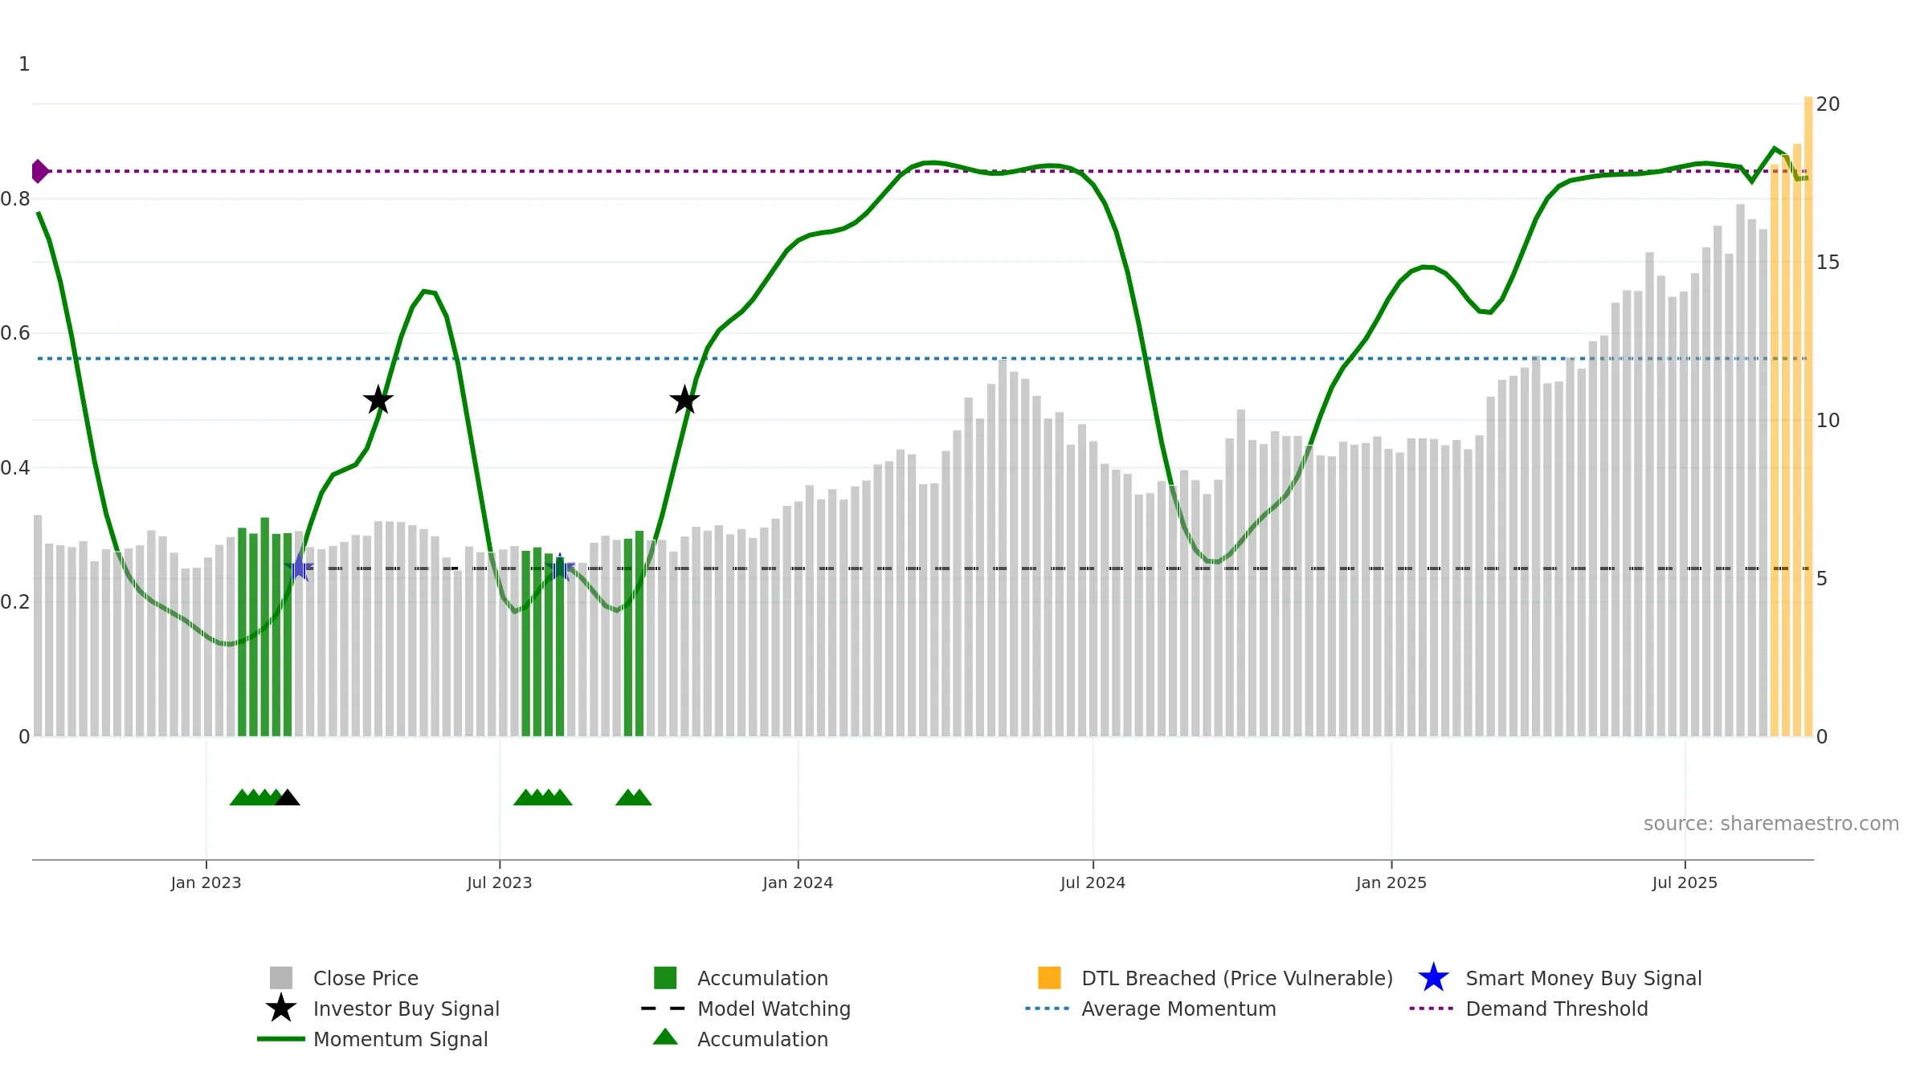Click the green Accumulation square legend swatch
Screen dimensions: 1928x1084
[665, 978]
